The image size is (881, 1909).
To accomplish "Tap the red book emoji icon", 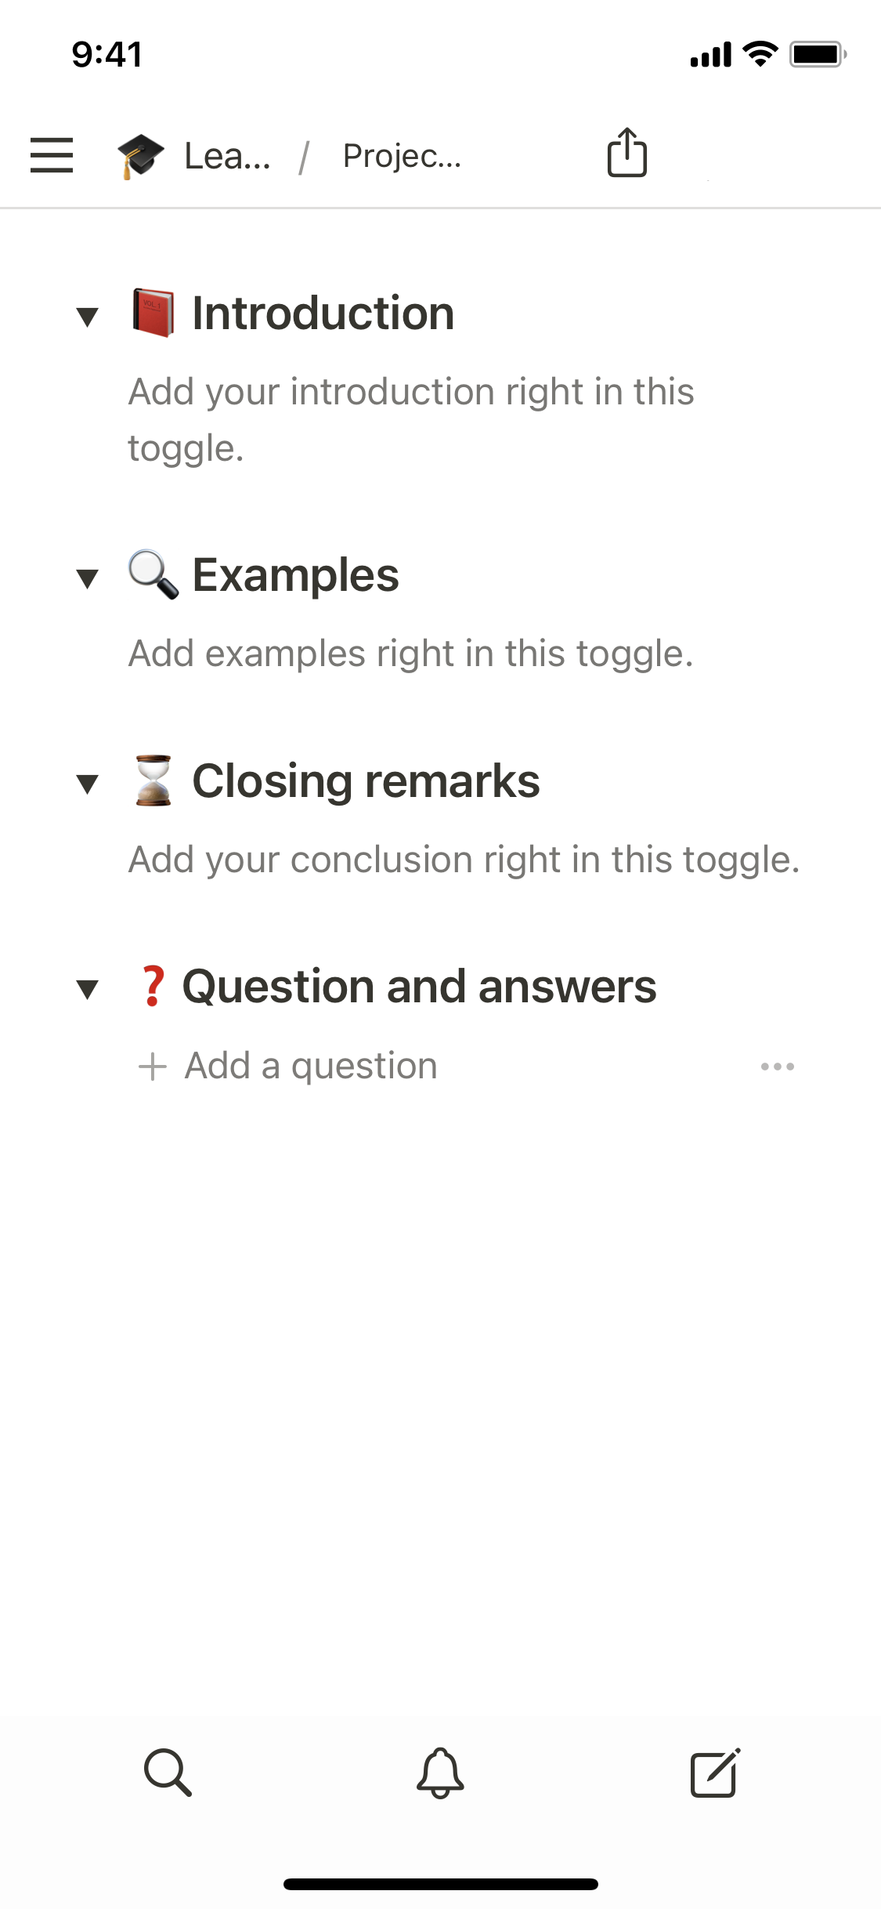I will coord(153,313).
